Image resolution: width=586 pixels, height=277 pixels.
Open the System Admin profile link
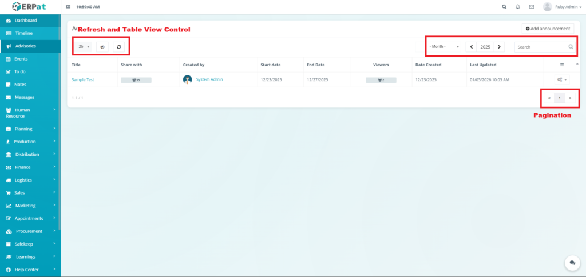click(x=209, y=79)
